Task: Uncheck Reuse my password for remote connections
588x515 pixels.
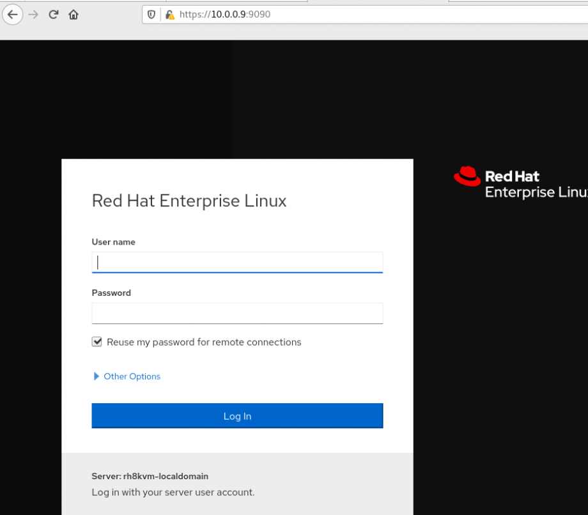Action: (x=97, y=341)
